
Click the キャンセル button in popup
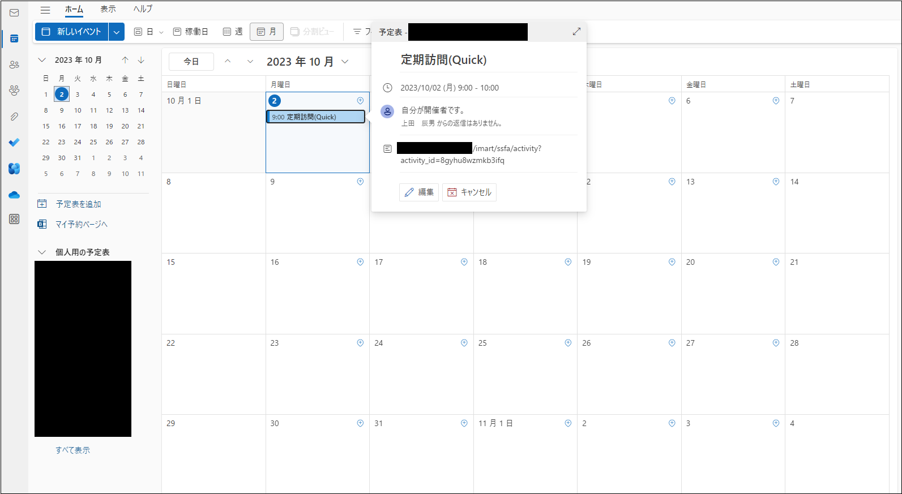(469, 192)
